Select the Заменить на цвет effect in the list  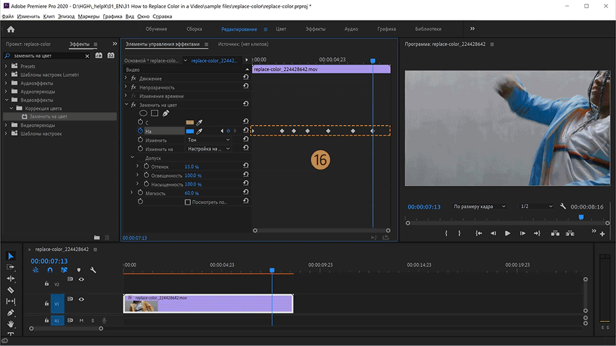(47, 117)
